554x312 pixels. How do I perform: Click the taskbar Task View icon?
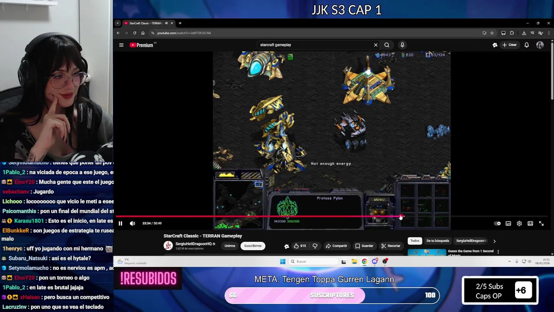[344, 261]
